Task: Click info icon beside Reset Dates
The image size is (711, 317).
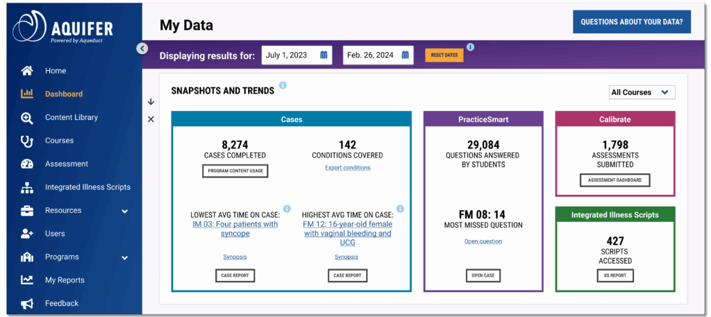Action: [470, 46]
